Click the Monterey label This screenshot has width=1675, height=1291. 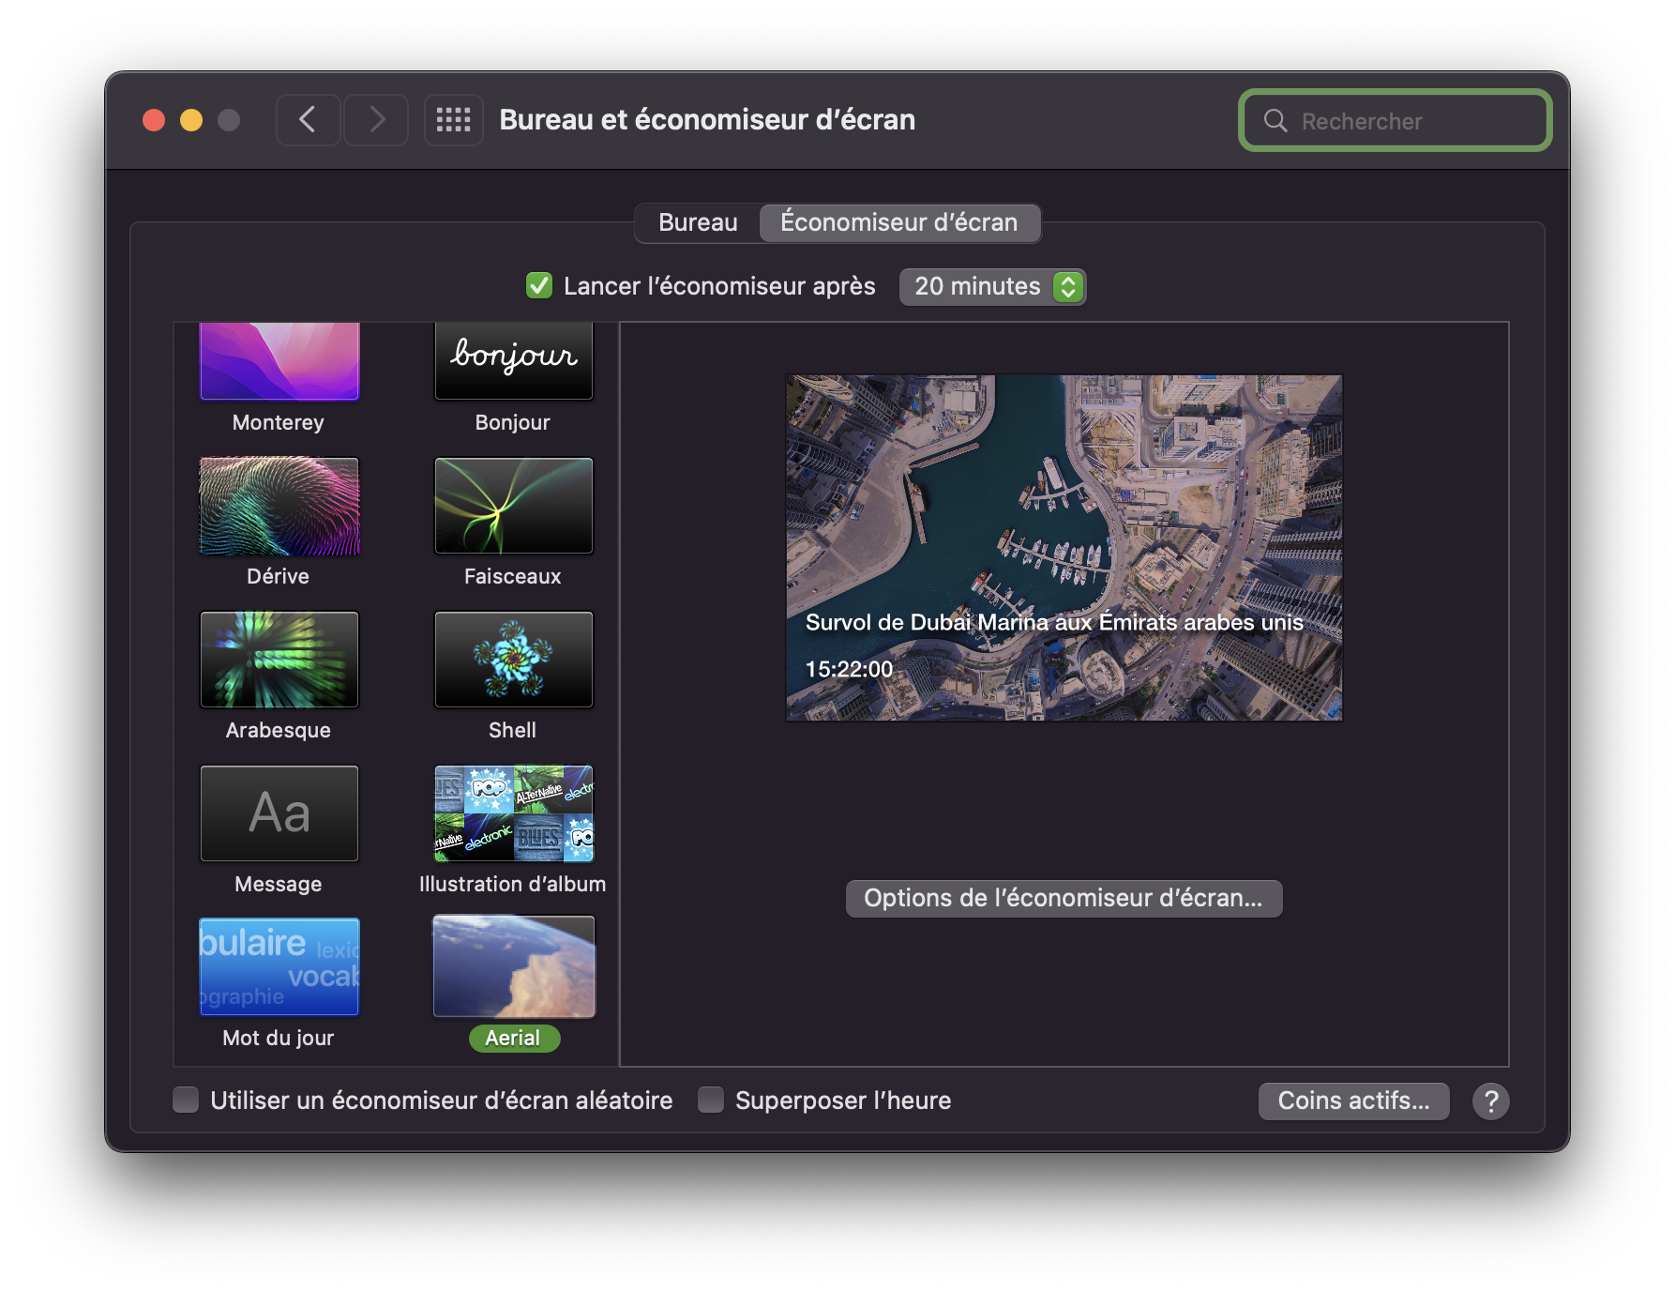pos(279,422)
